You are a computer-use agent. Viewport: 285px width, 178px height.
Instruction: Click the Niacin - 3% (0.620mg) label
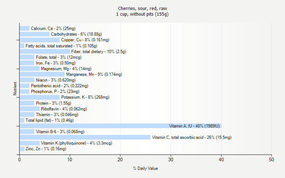56,80
